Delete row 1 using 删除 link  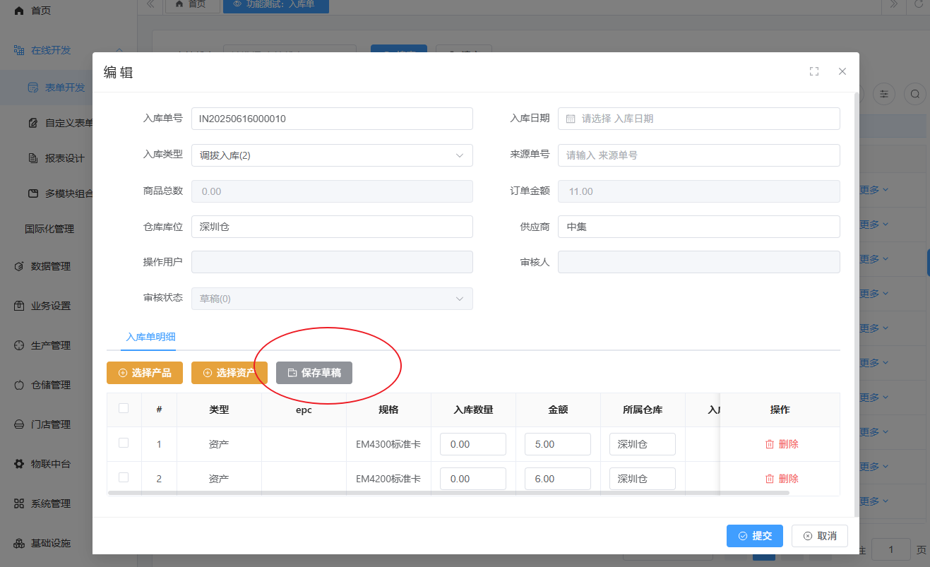coord(782,444)
